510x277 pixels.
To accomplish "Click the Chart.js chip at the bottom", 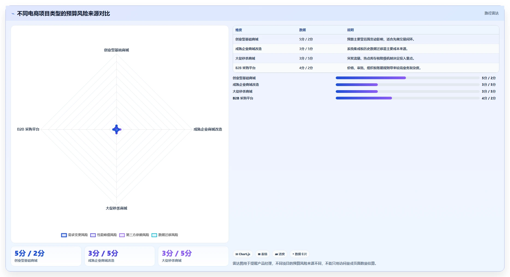I will 243,254.
